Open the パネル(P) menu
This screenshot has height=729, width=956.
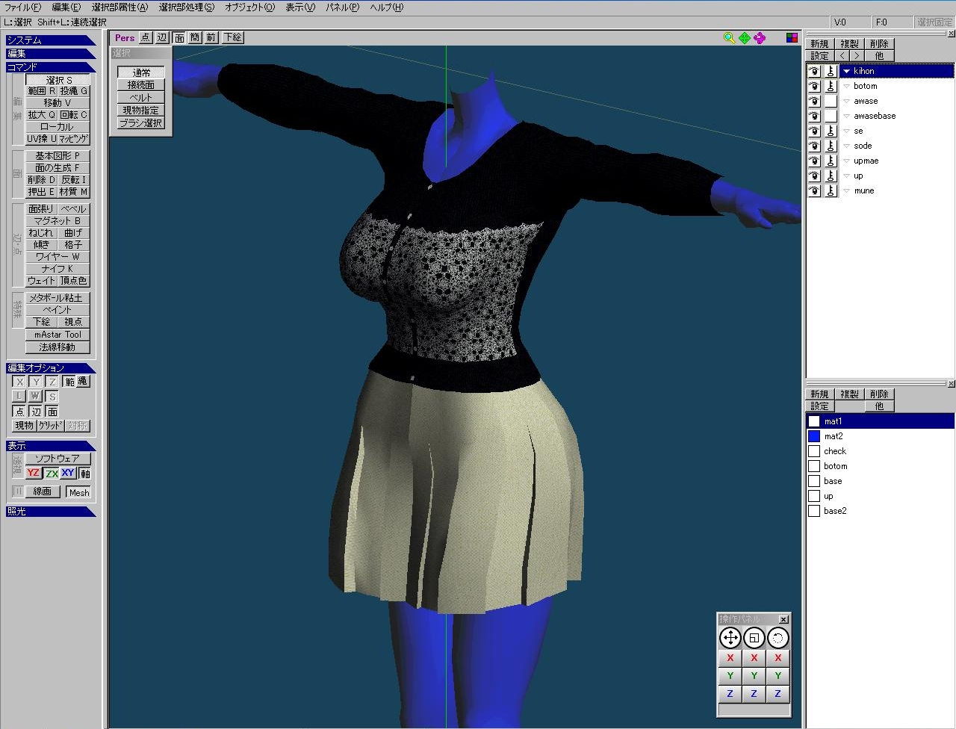[342, 7]
